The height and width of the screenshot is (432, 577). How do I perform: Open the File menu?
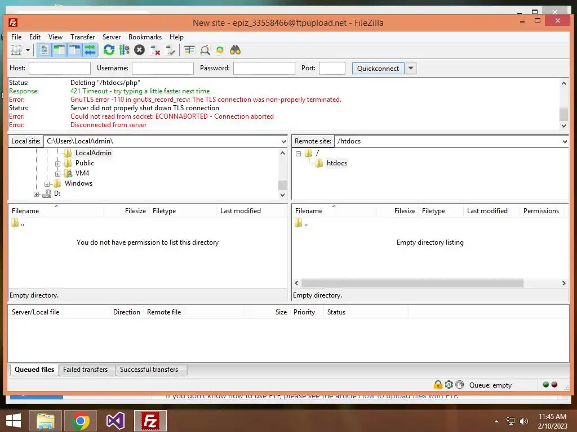pyautogui.click(x=16, y=37)
